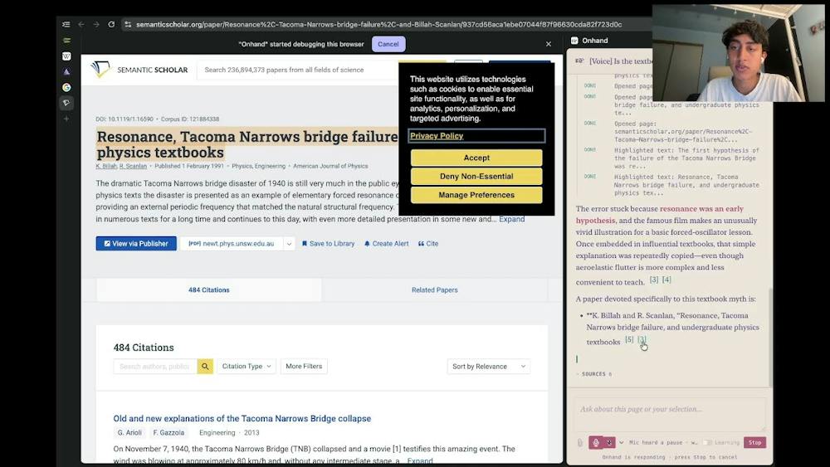Click the second mic mode button

click(x=609, y=443)
